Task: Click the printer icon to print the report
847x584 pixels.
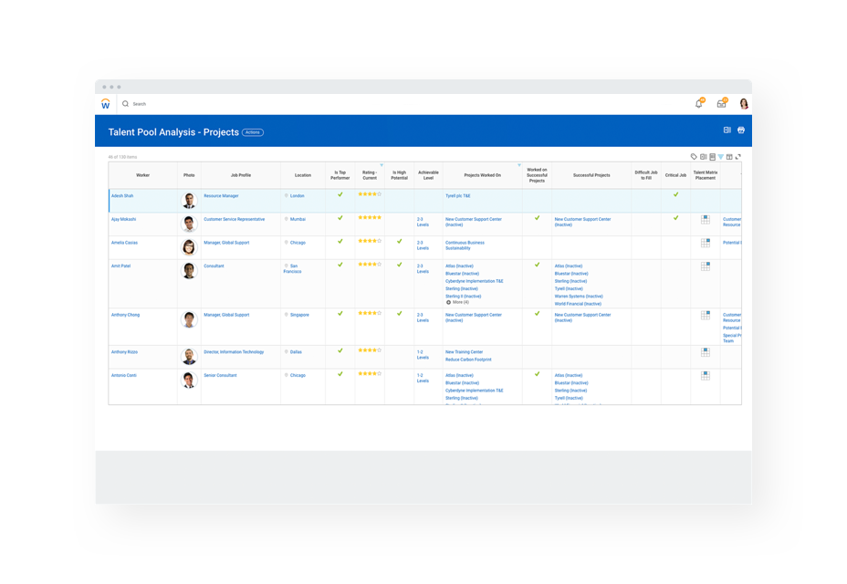Action: pyautogui.click(x=741, y=130)
